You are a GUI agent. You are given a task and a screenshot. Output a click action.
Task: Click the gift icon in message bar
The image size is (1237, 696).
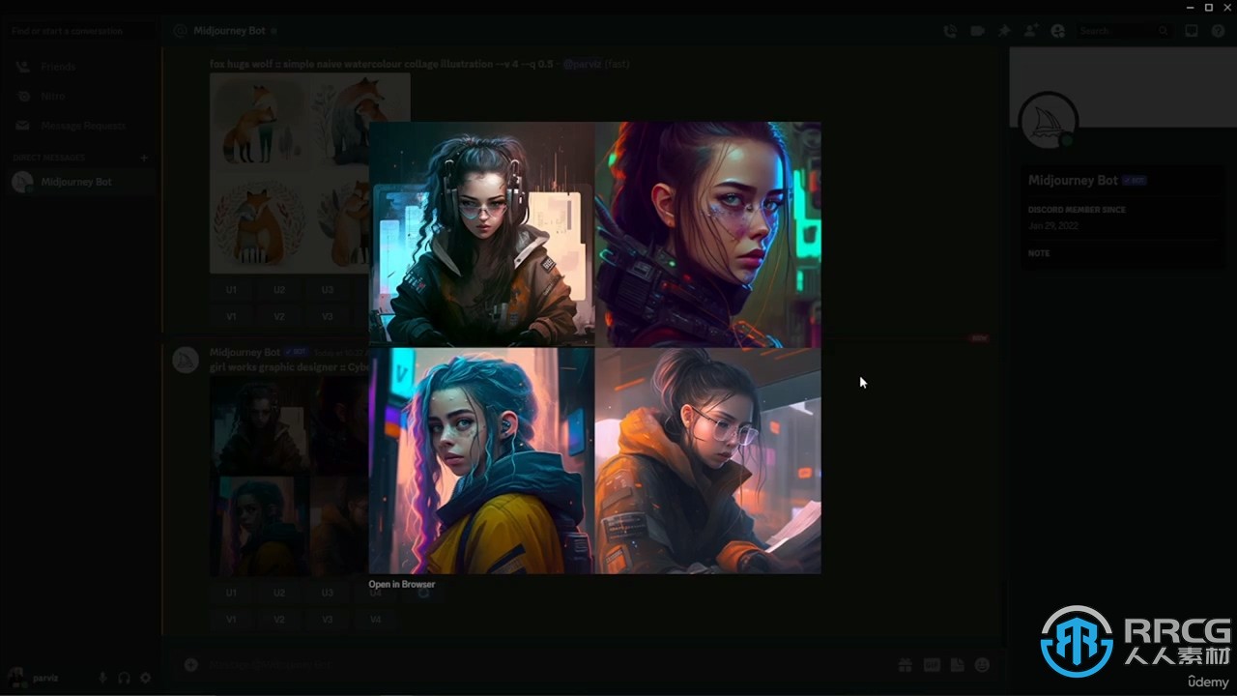point(906,665)
